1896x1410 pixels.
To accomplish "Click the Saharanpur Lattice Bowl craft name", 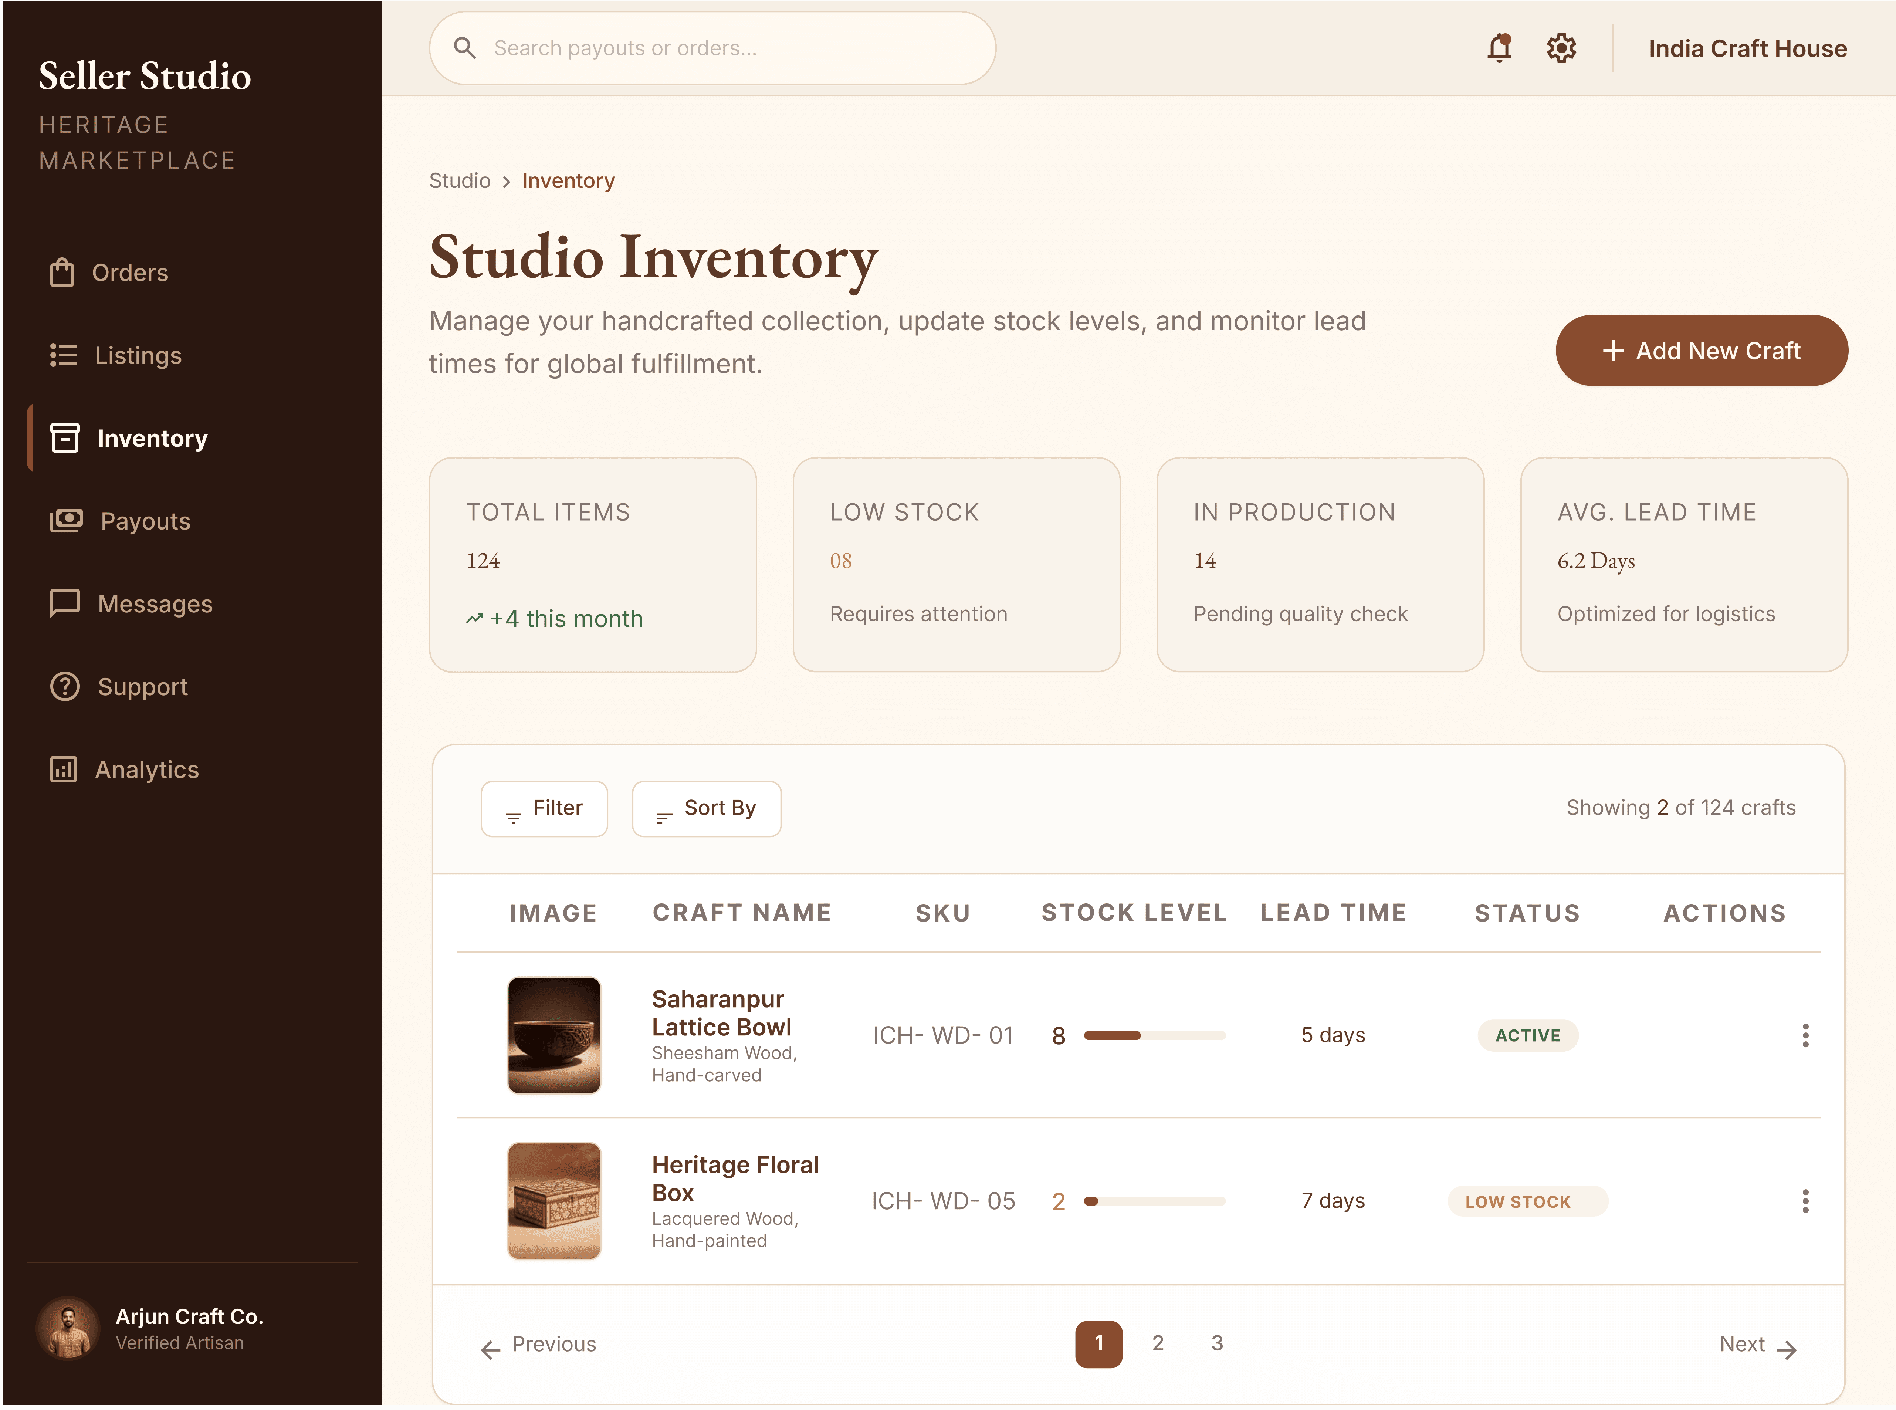I will pos(722,1013).
